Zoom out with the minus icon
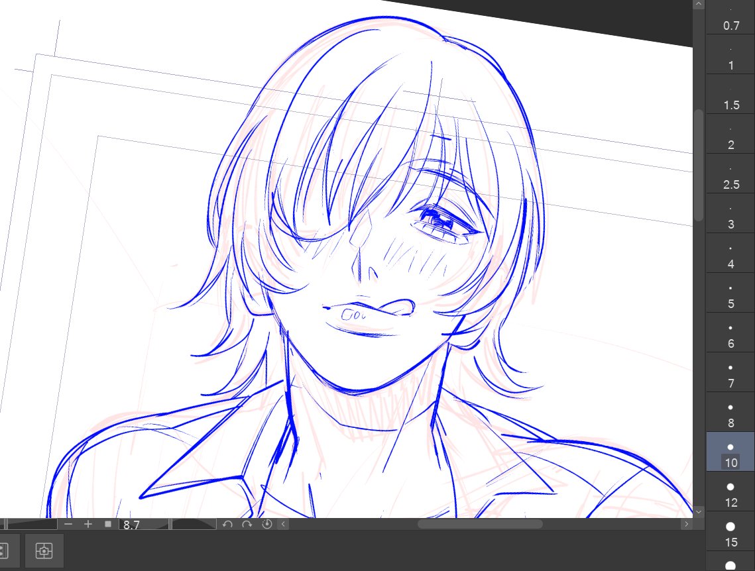The width and height of the screenshot is (755, 571). pos(68,524)
